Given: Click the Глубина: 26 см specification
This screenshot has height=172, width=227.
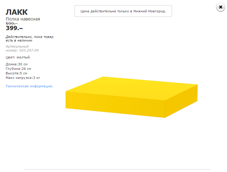Looking at the screenshot, I should pos(18,69).
